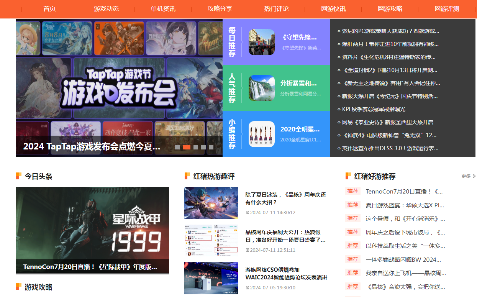Click the 人气推荐 label

[x=232, y=88]
